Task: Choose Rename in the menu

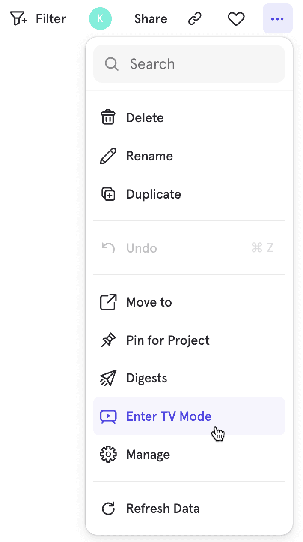Action: click(x=149, y=156)
